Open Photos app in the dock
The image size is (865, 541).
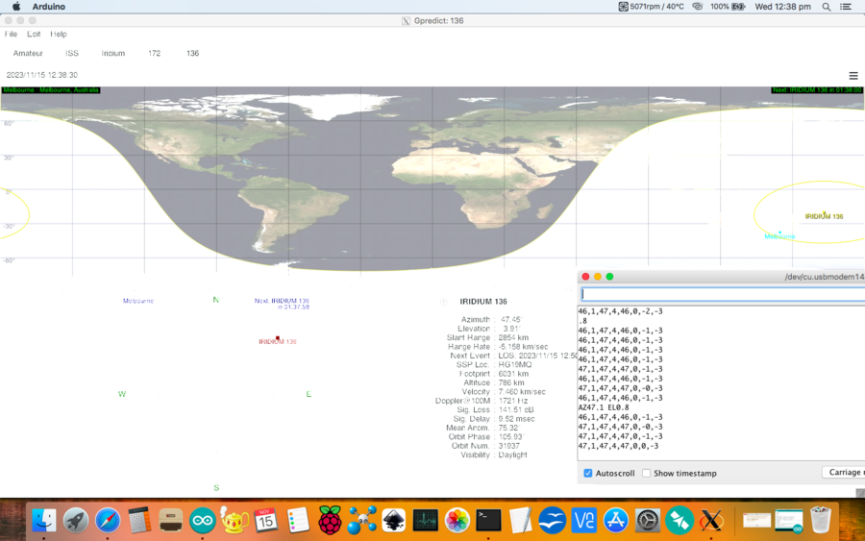[457, 521]
